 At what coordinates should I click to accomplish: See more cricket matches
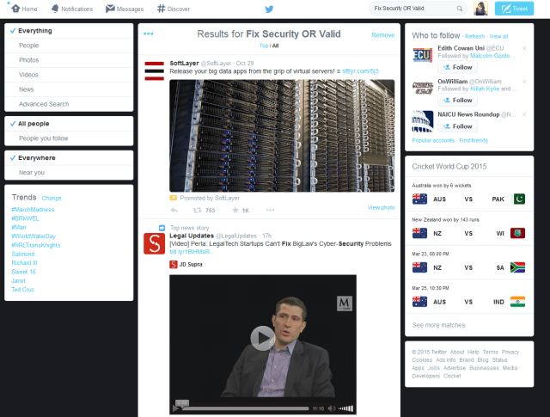pos(438,325)
